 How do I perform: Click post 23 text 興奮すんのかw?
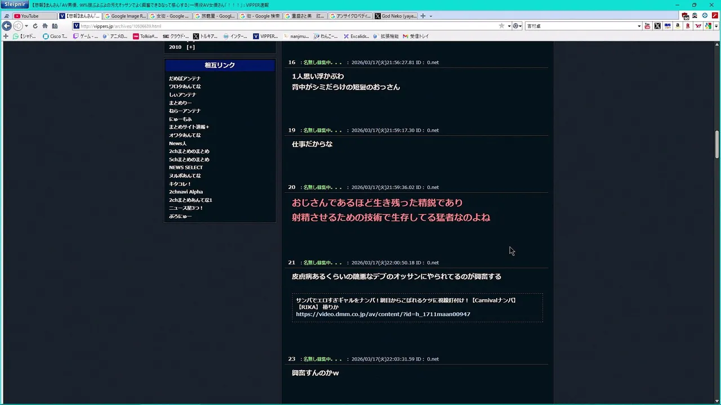point(315,373)
